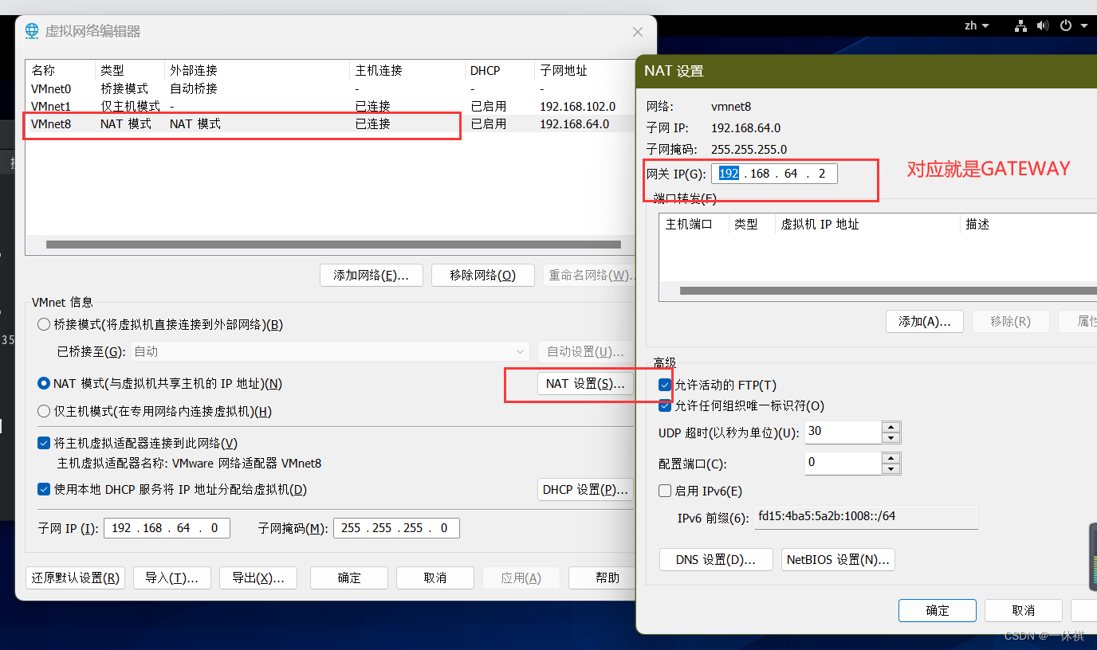Open the zh input language menu
Image resolution: width=1097 pixels, height=650 pixels.
[x=977, y=26]
